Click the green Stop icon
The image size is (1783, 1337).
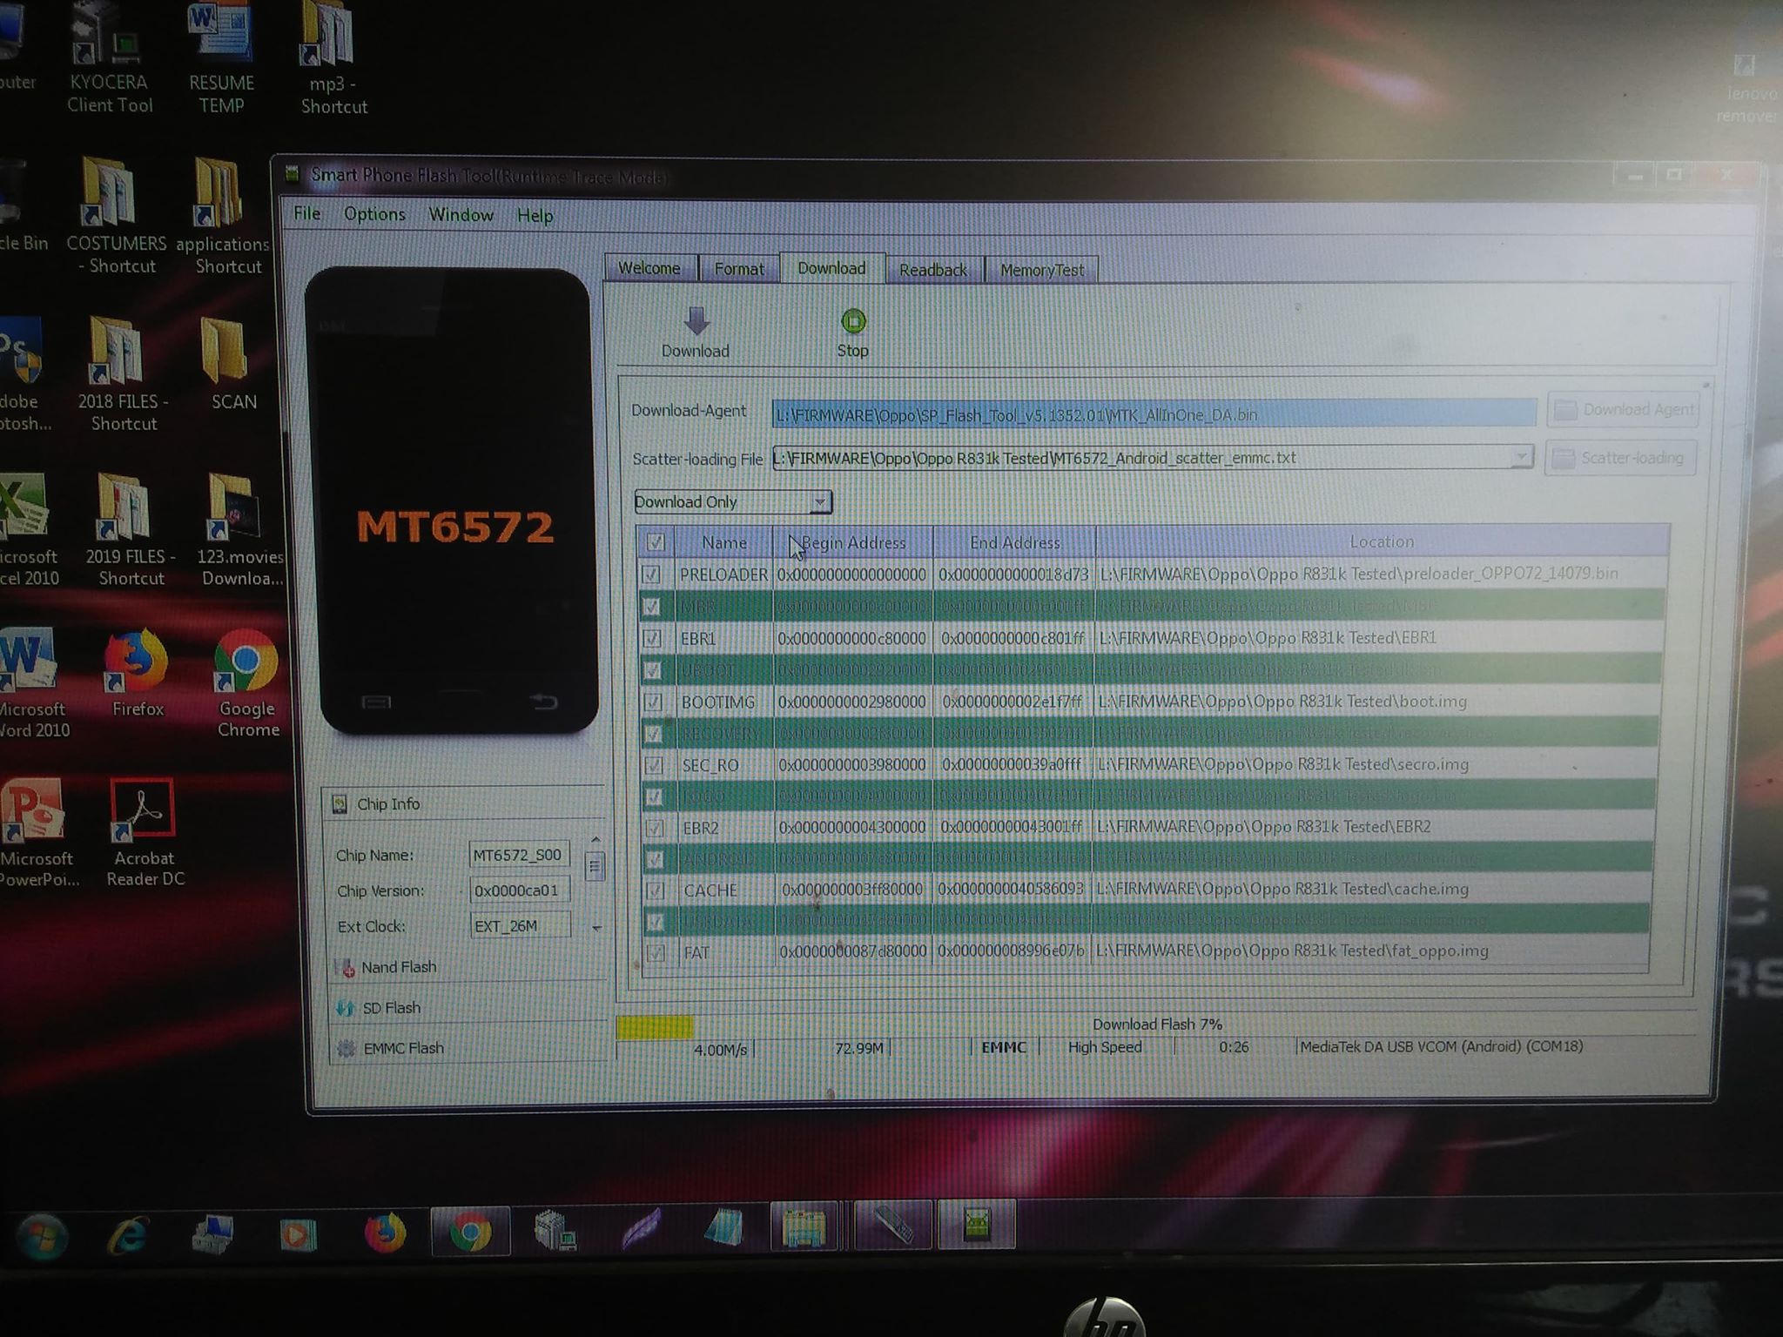[853, 322]
